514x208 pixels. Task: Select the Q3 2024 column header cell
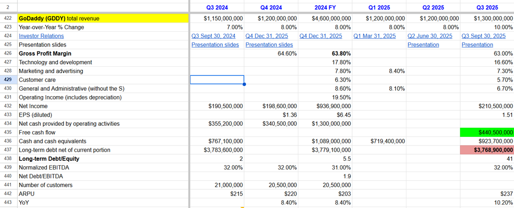(217, 7)
